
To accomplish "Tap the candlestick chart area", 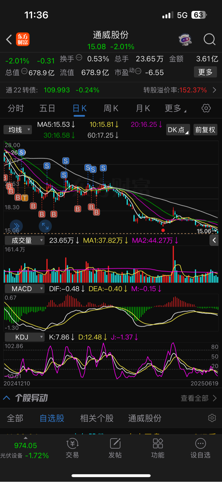I will click(x=111, y=188).
